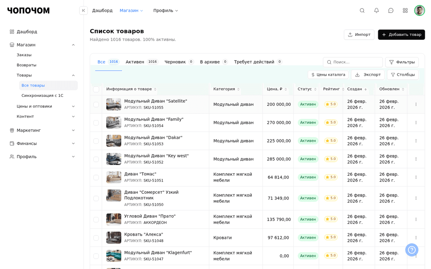Click the Импорт button
The width and height of the screenshot is (431, 269).
tap(359, 34)
